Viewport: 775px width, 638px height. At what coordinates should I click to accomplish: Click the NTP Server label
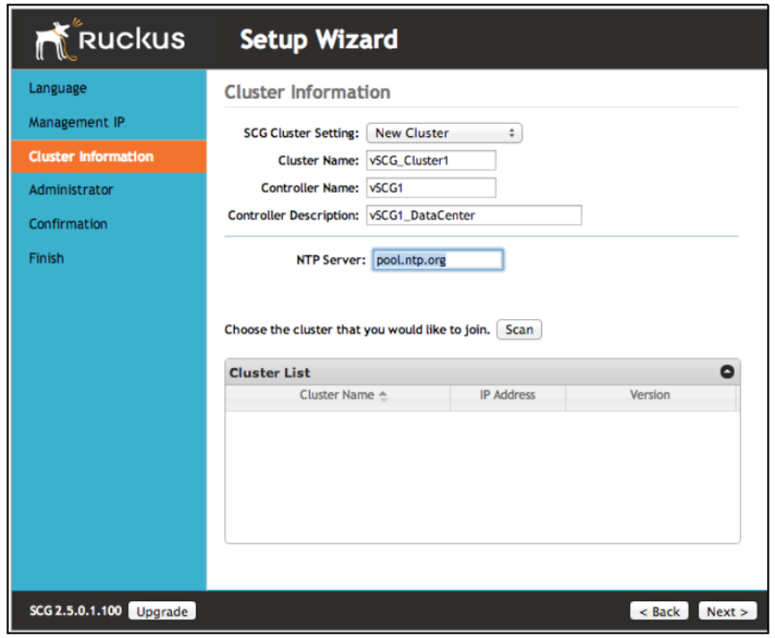click(x=331, y=260)
